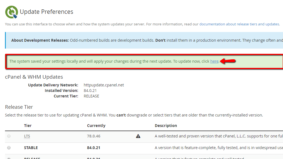Select the STABLE tier radio button
Screen dimensions: 283x159
[x=9, y=148]
